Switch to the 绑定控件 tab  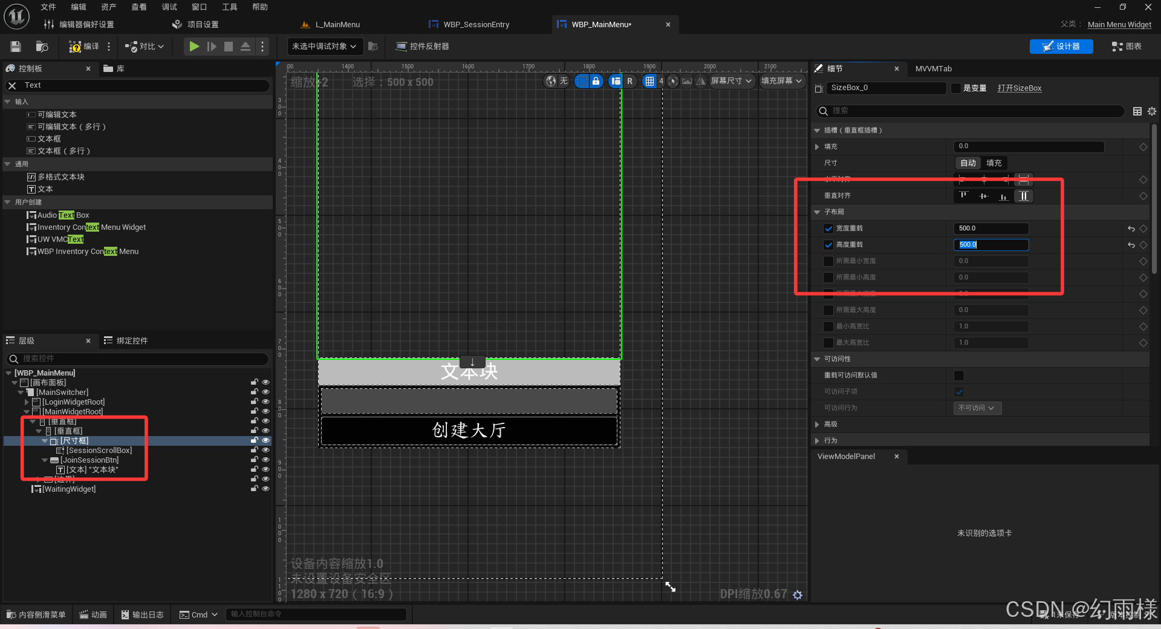click(x=126, y=341)
